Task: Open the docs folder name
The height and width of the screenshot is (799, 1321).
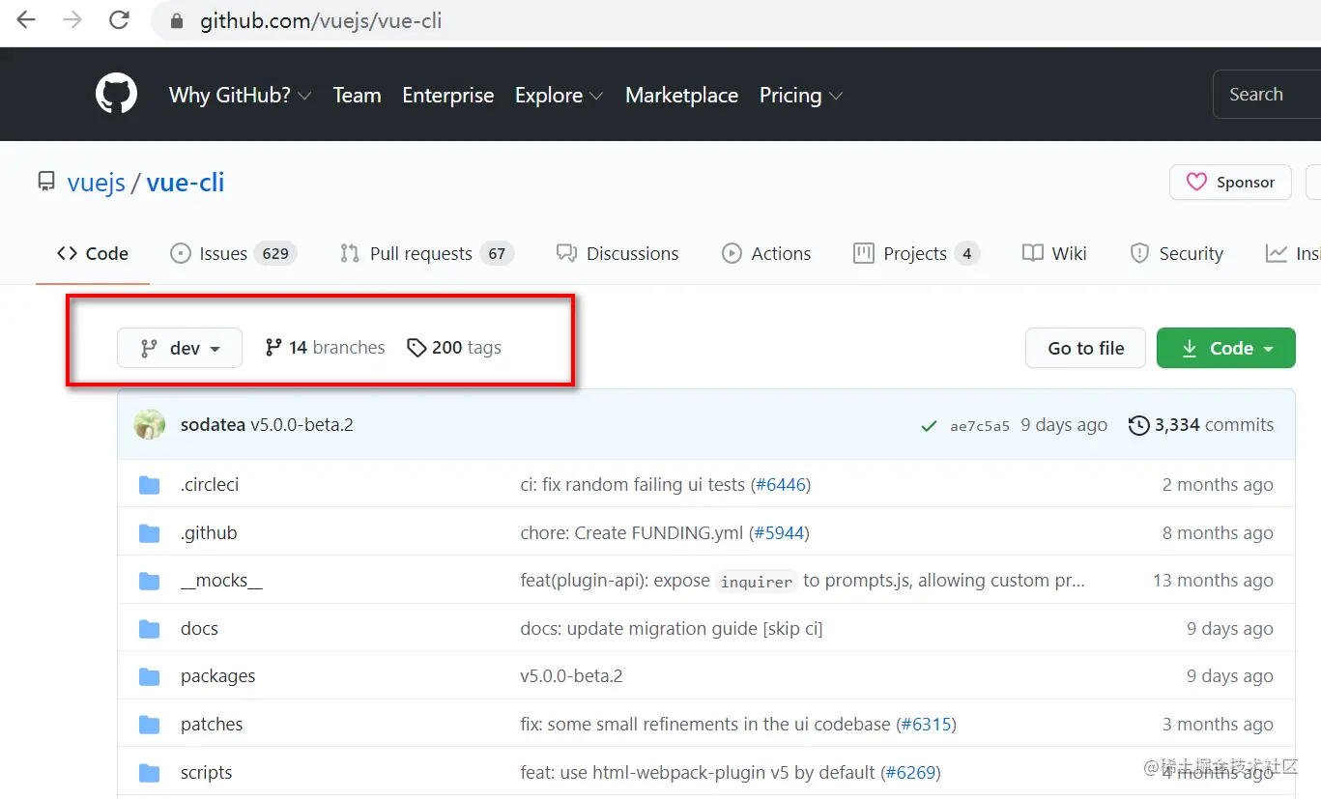Action: click(199, 629)
